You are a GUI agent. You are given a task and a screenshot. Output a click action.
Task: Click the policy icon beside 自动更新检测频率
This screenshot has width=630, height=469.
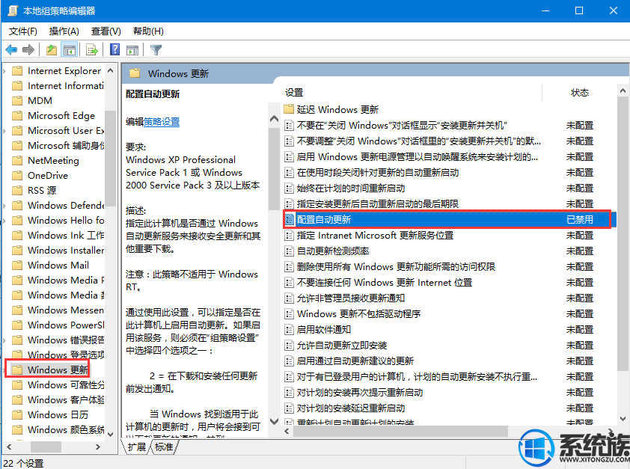point(289,251)
